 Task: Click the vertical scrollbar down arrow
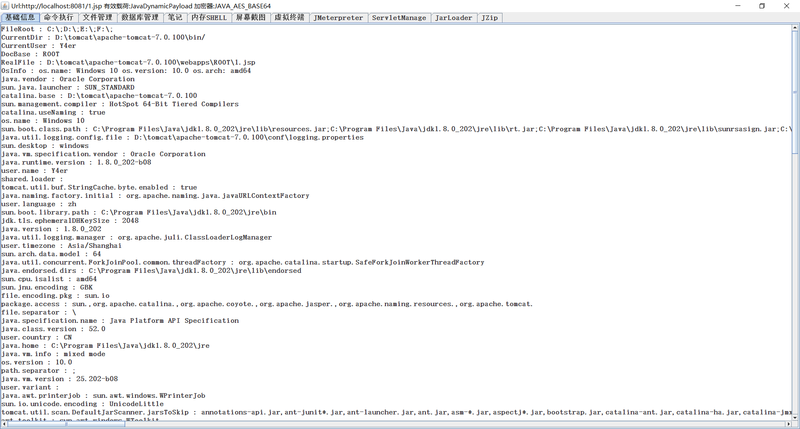click(x=795, y=417)
